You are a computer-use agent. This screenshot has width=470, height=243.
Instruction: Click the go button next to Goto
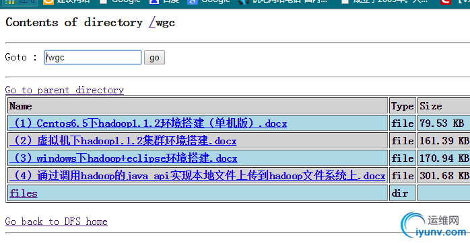154,57
